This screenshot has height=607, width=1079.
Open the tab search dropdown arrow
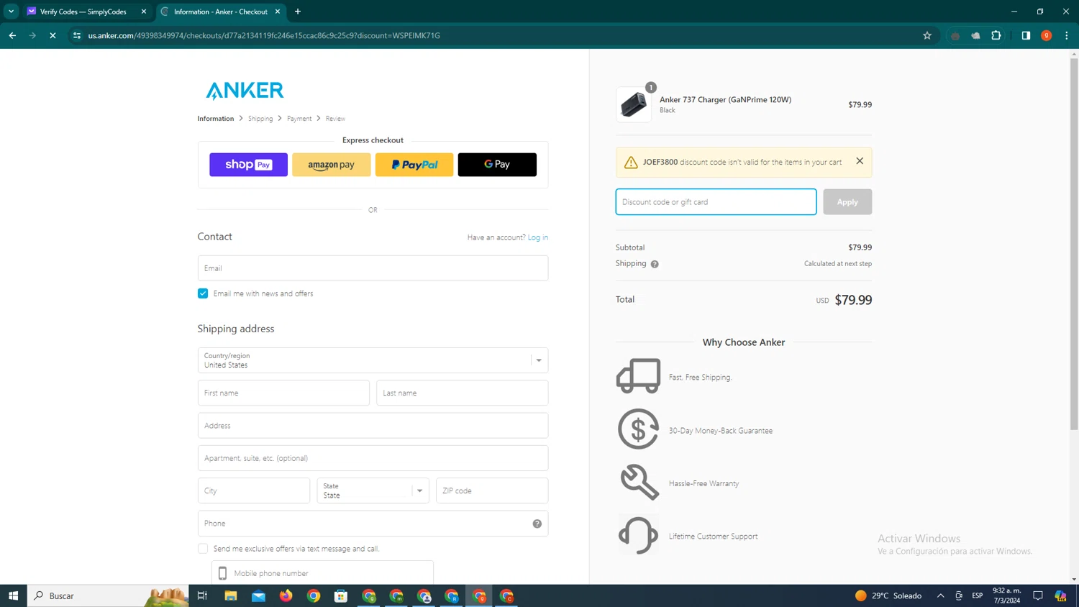(11, 12)
